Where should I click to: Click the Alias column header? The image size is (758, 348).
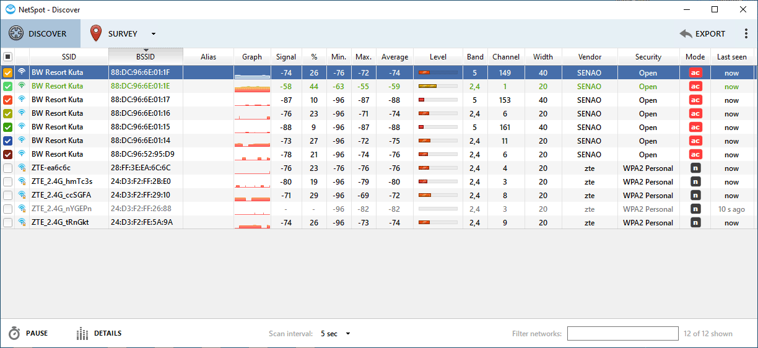(209, 56)
